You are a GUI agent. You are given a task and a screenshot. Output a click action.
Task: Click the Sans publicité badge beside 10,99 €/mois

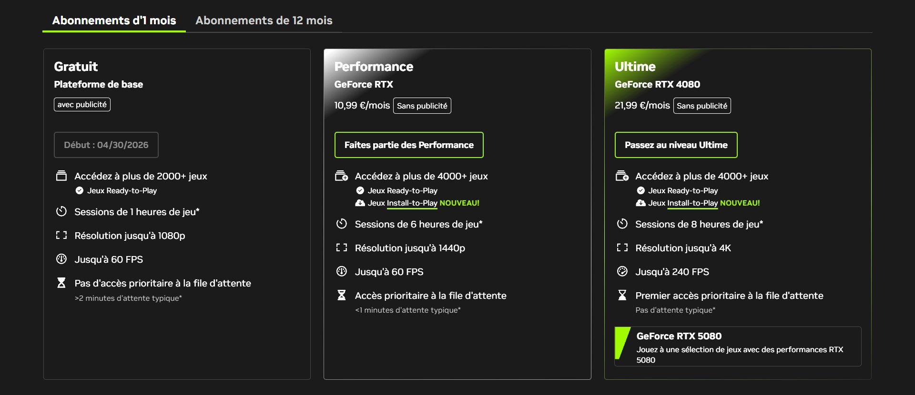422,105
